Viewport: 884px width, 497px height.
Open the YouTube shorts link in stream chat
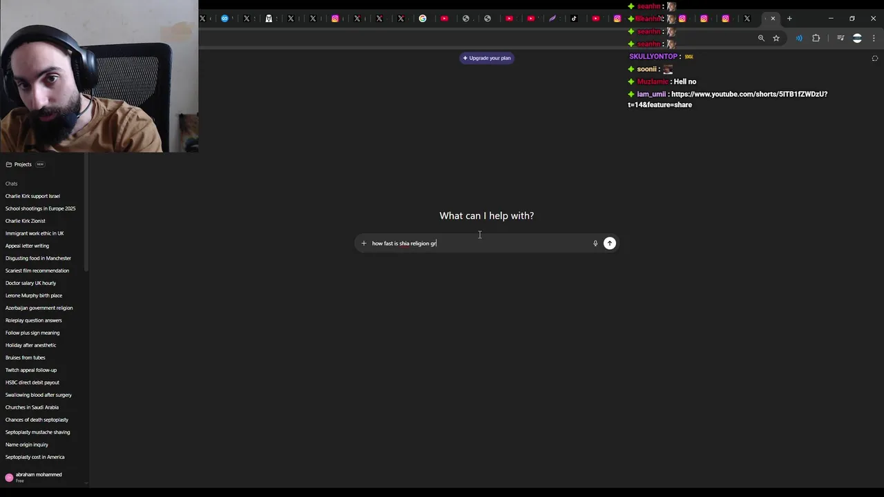728,99
